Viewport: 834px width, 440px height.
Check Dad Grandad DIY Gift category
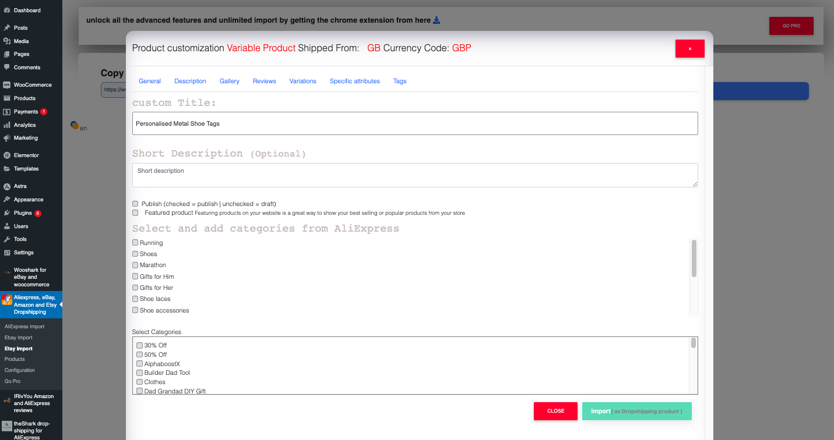139,391
